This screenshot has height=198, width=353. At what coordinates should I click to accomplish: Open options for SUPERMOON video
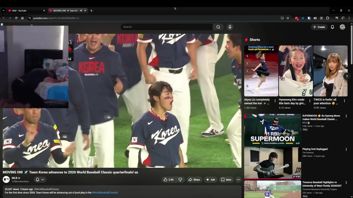coord(346,116)
